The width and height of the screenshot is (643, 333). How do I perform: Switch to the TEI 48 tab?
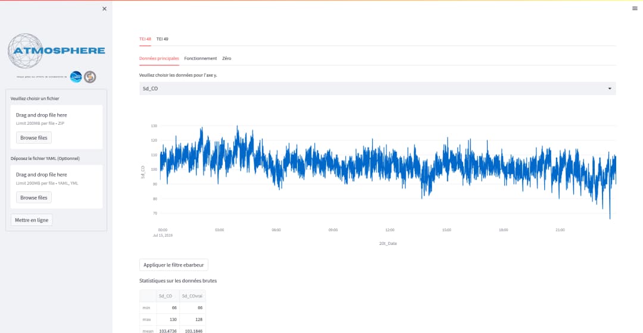pyautogui.click(x=145, y=39)
